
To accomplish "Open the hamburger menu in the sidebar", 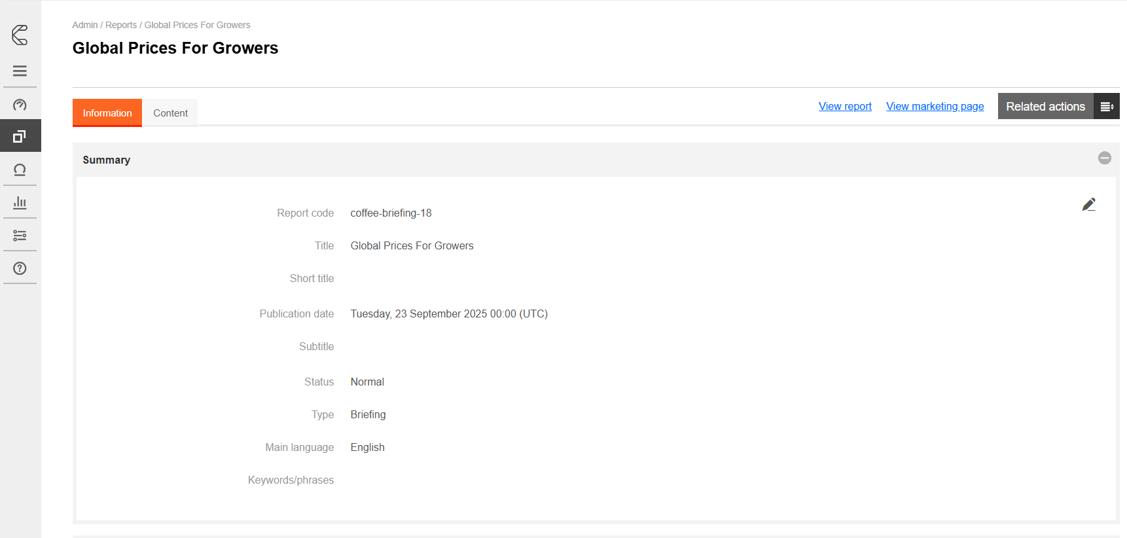I will coord(20,71).
